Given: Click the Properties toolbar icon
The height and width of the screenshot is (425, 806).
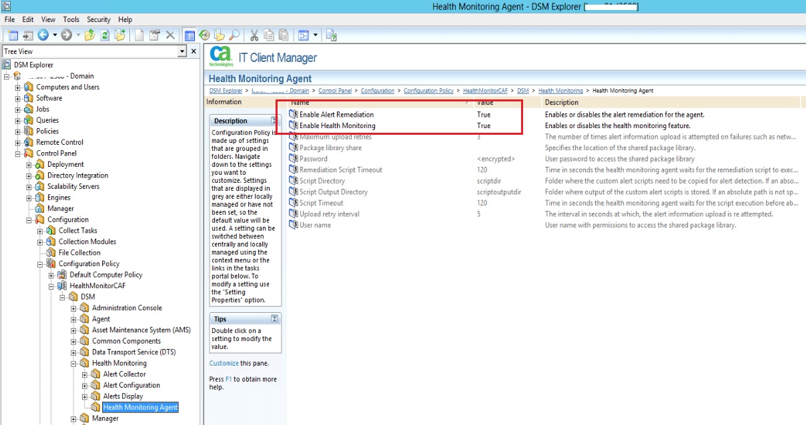Looking at the screenshot, I should pos(155,35).
